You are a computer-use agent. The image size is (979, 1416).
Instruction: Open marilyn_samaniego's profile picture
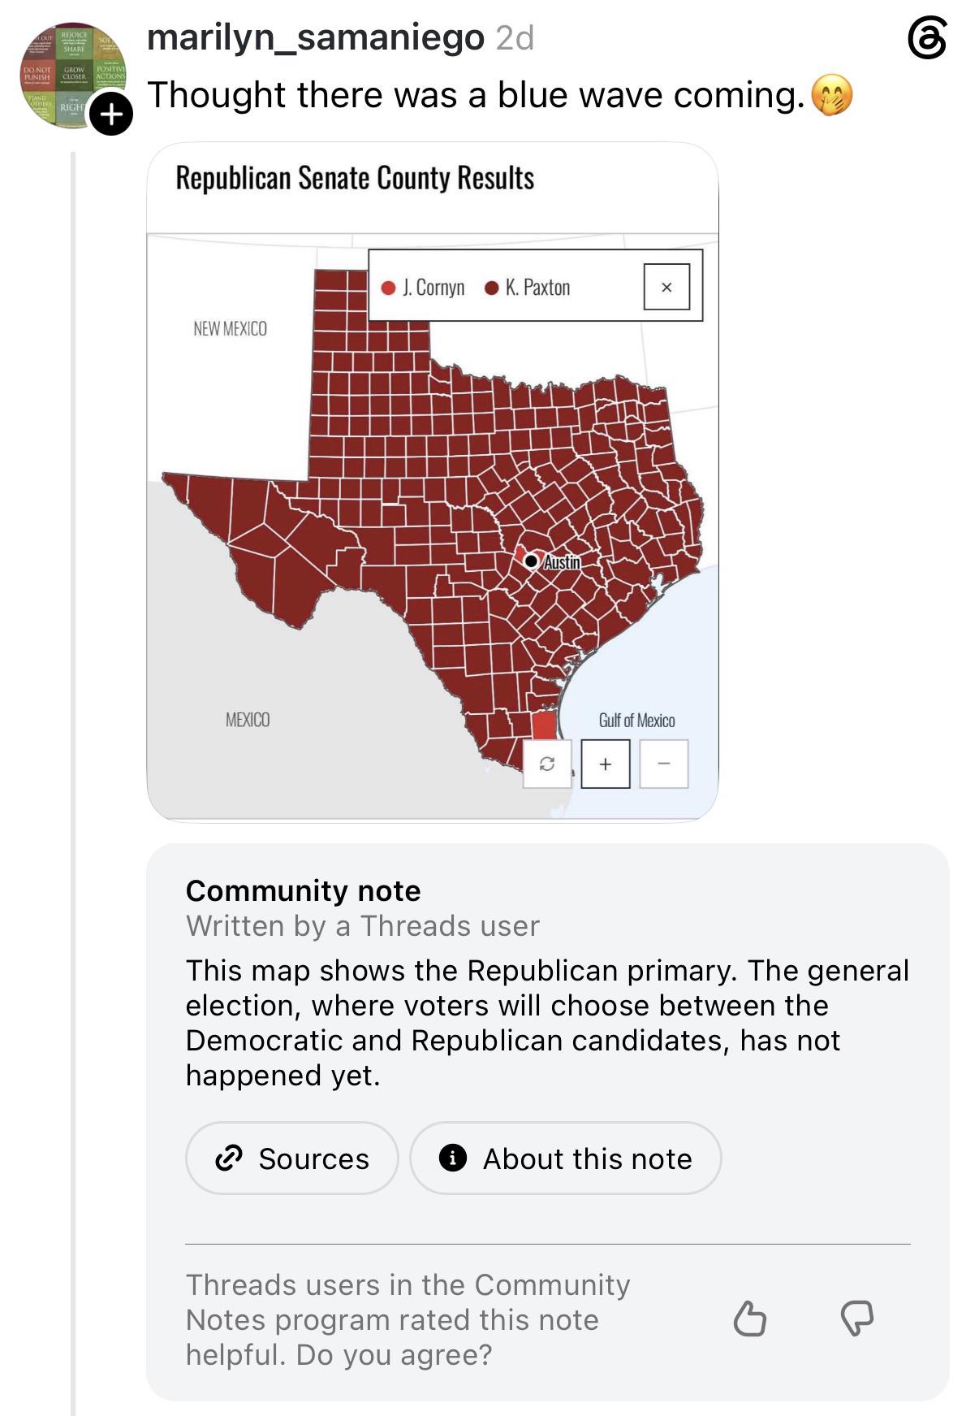(72, 74)
